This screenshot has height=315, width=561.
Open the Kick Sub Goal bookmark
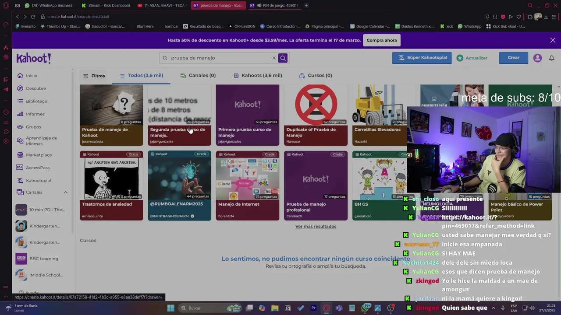click(505, 26)
